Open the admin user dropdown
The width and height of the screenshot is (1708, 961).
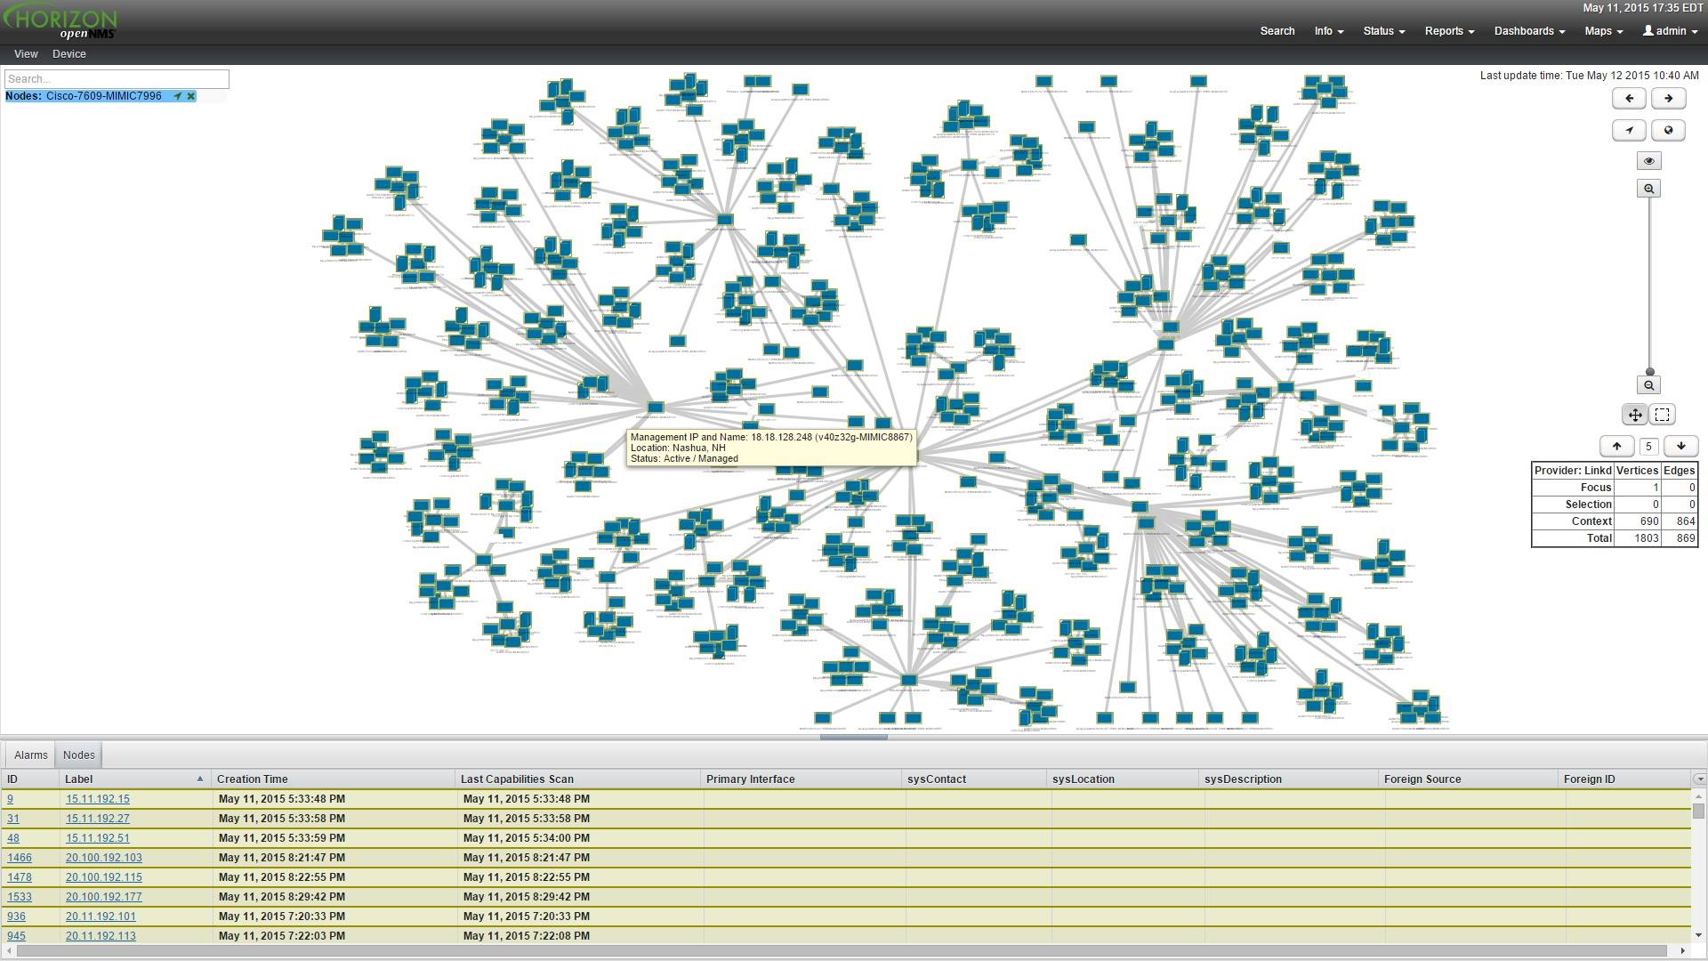[x=1670, y=31]
